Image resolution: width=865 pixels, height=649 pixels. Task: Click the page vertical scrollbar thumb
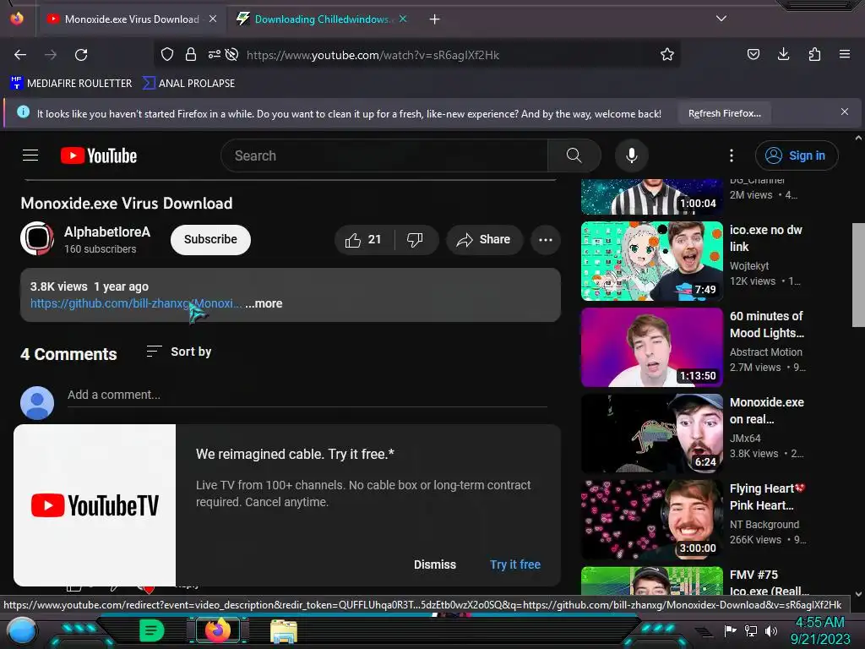click(858, 275)
